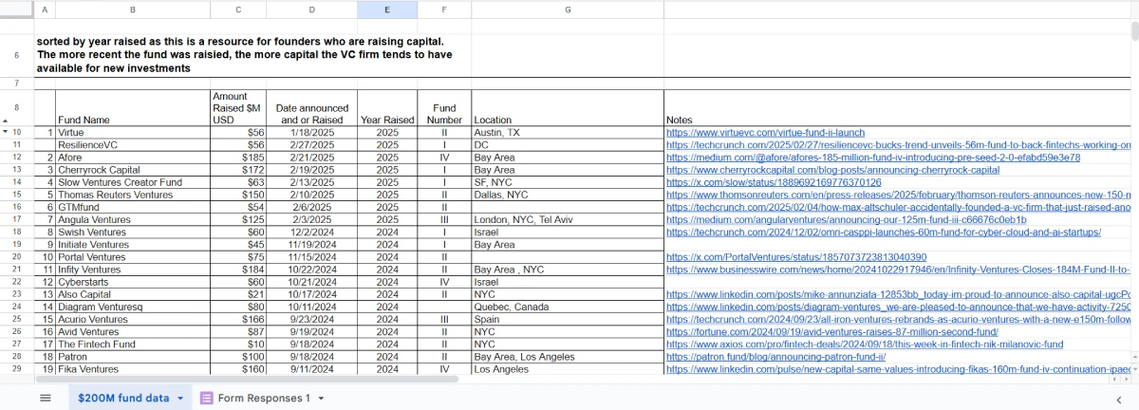Click the "Amount Raised $M USD" header cell
This screenshot has width=1139, height=410.
(238, 108)
